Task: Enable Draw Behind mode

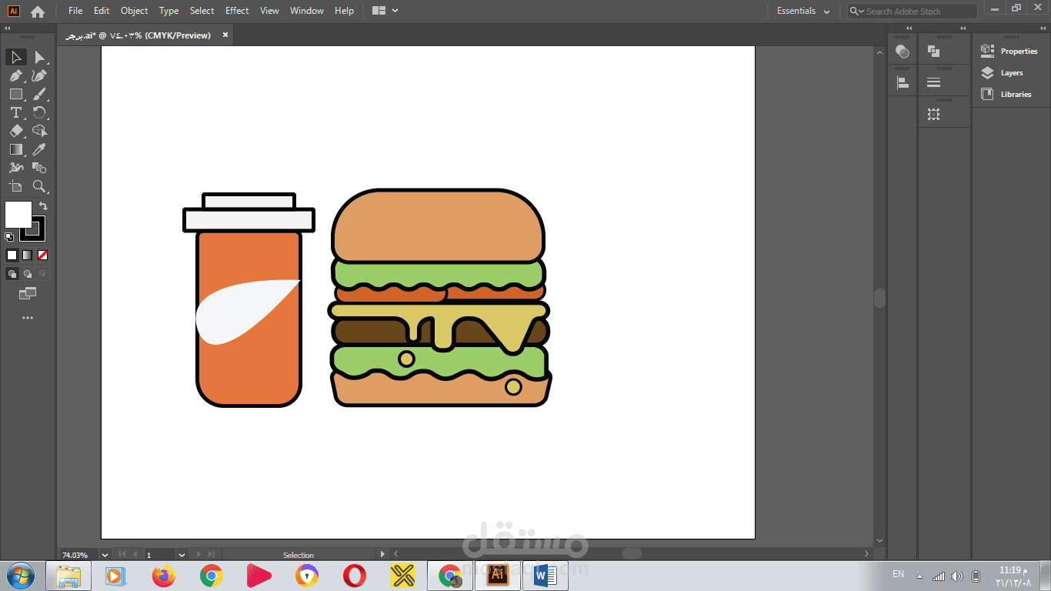Action: 27,273
